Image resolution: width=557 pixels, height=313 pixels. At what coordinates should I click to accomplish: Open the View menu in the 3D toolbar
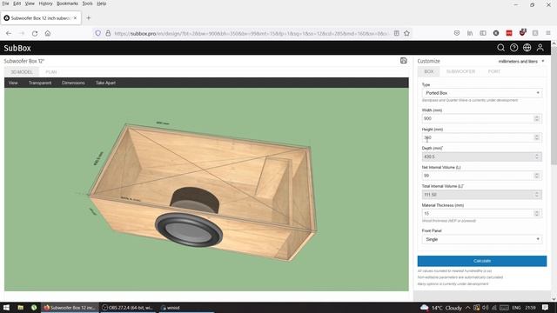coord(13,83)
